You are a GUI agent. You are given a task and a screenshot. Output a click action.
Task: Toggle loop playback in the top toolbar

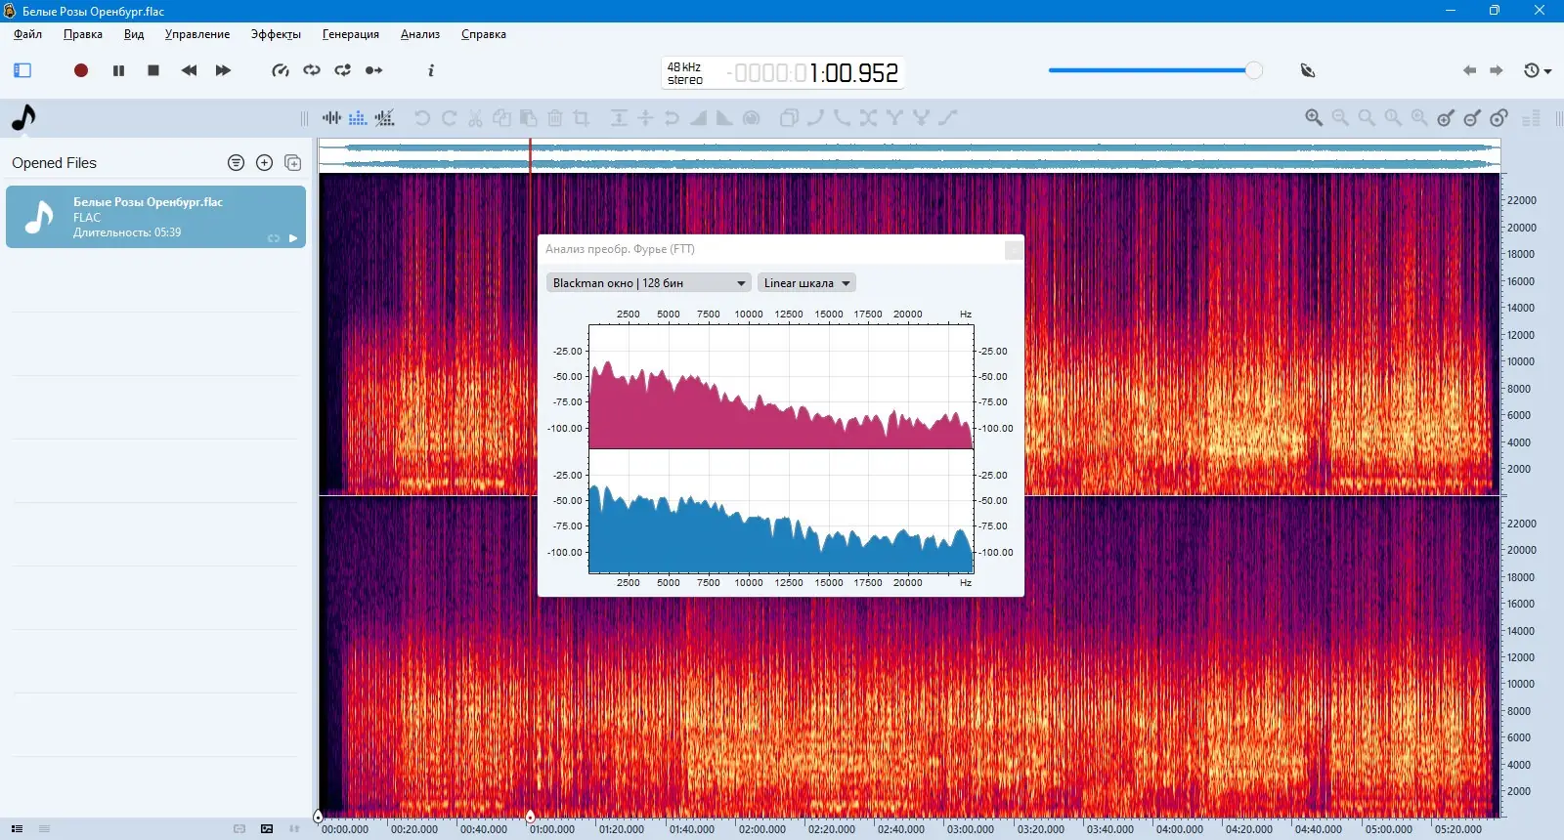312,70
